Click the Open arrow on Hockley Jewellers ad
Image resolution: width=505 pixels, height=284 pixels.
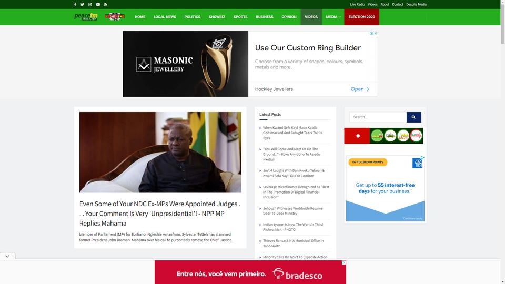(x=360, y=89)
